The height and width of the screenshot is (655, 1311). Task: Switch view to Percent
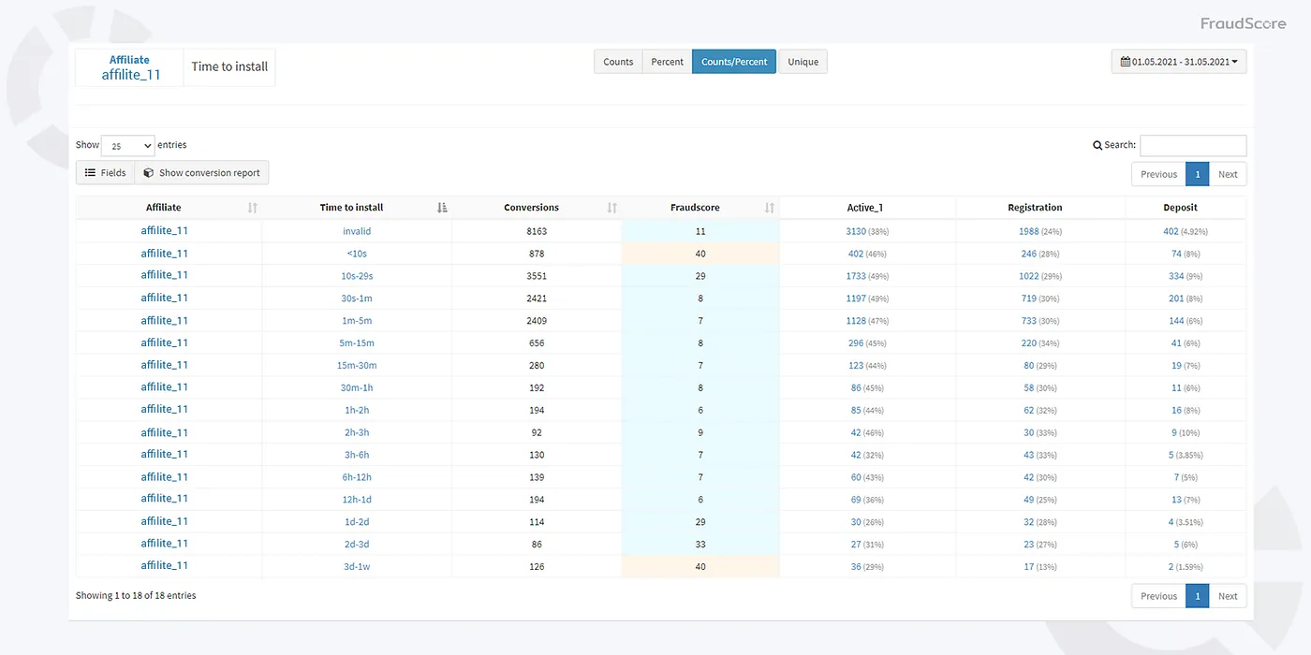pos(667,62)
